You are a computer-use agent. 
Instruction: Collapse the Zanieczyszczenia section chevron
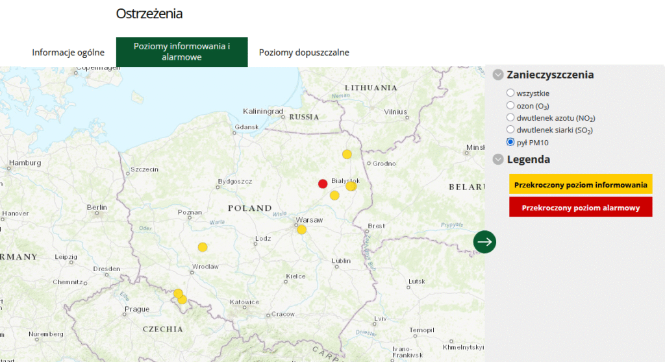pos(498,75)
